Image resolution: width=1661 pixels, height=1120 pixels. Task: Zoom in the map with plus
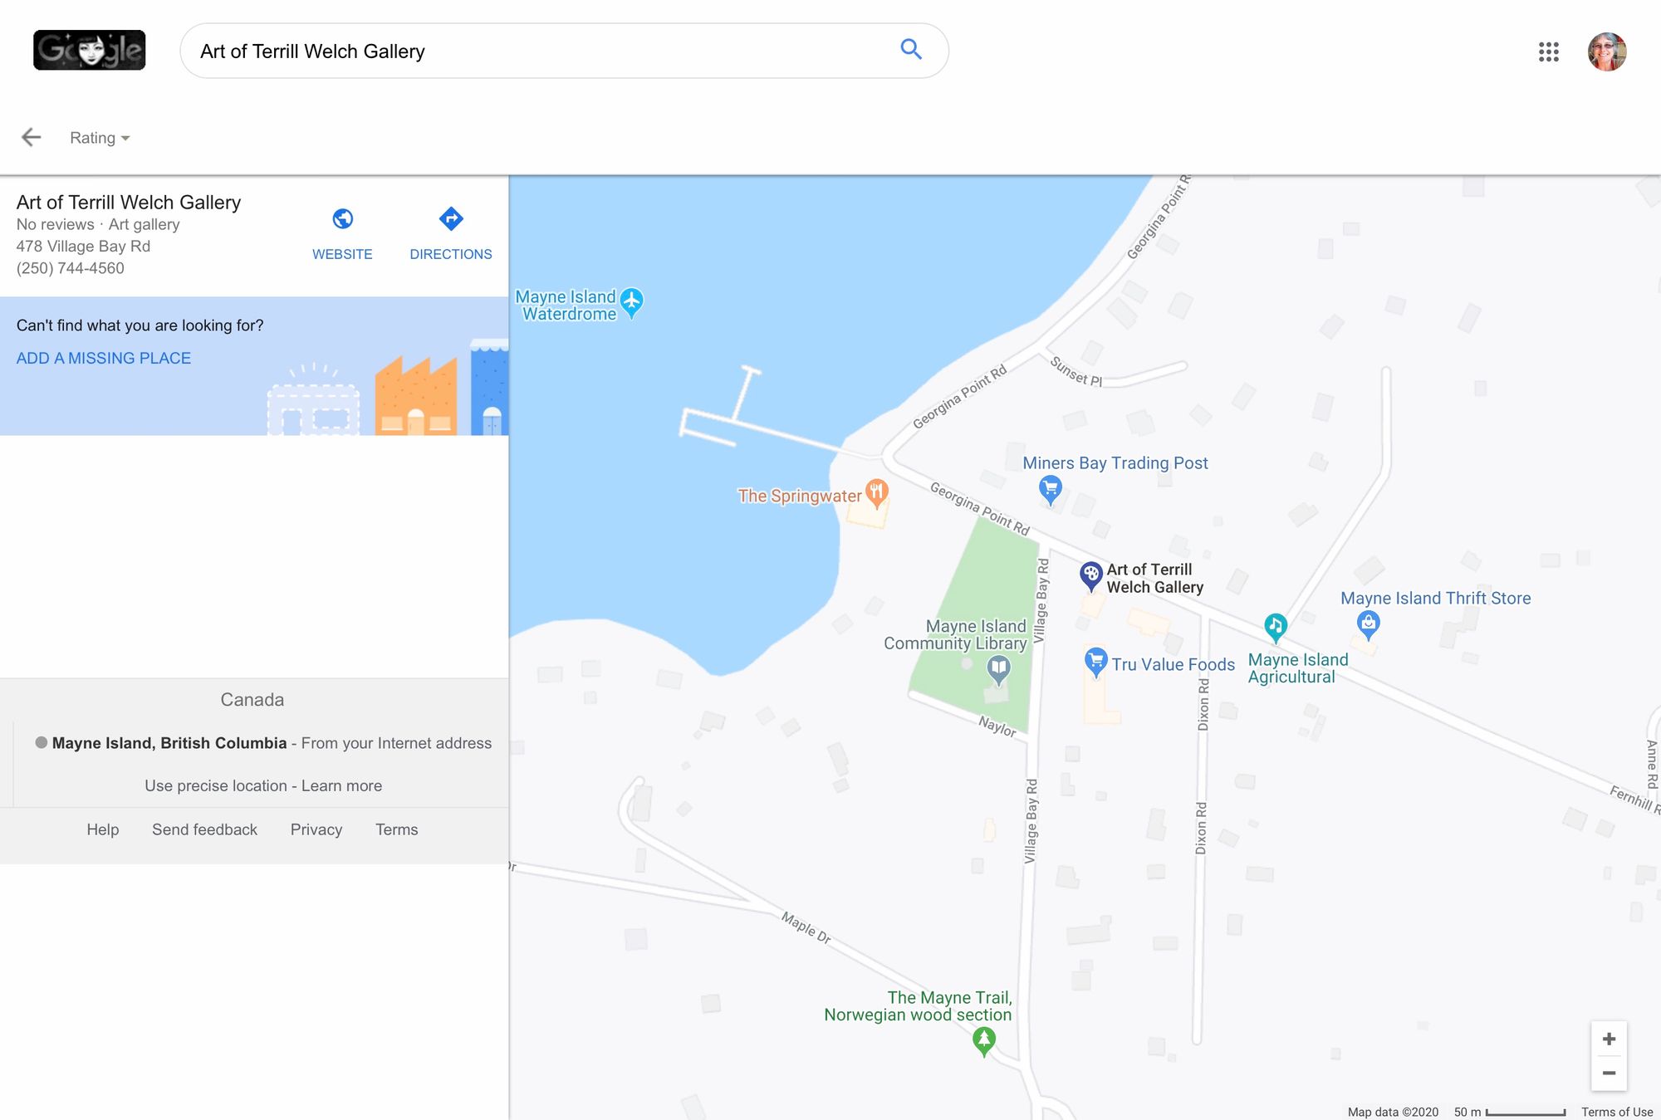pyautogui.click(x=1609, y=1039)
